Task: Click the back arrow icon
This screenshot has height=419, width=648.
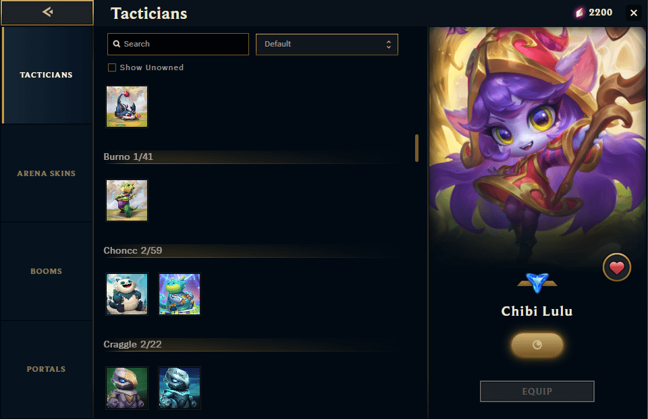Action: click(x=47, y=12)
